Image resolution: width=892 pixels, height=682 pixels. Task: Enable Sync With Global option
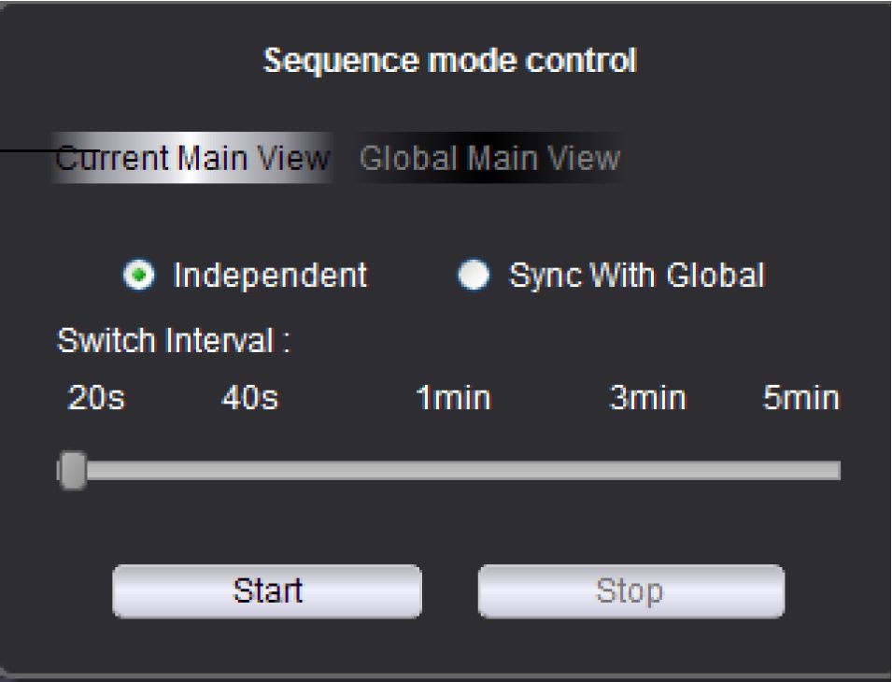(x=475, y=276)
